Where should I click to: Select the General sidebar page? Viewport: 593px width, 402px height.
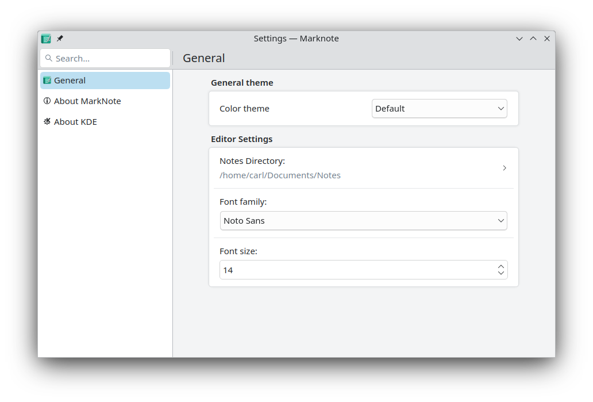[x=105, y=81]
